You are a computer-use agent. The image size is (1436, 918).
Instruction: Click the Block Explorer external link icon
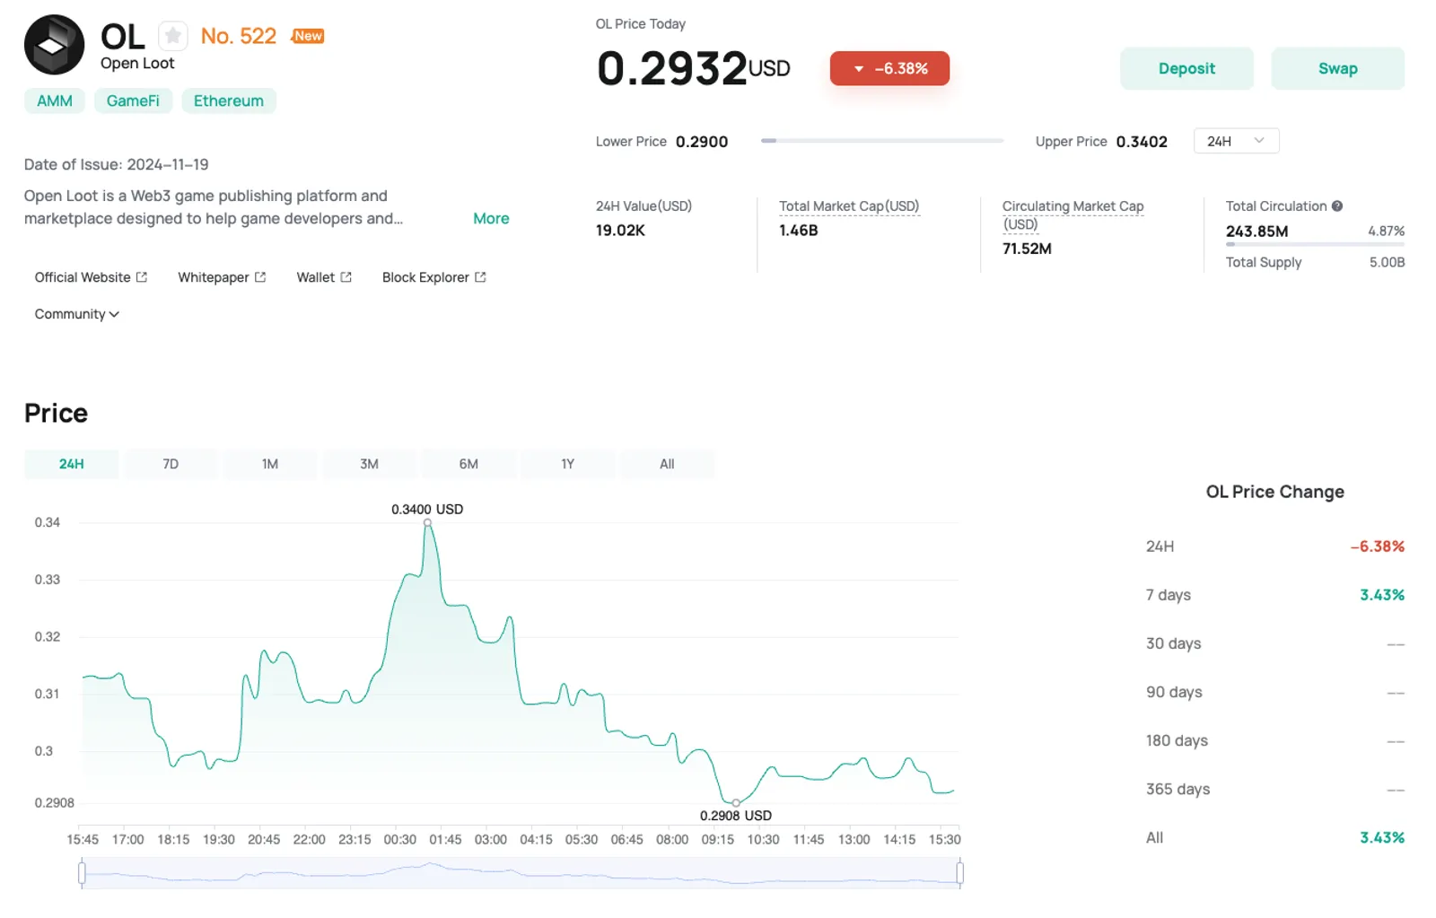480,277
